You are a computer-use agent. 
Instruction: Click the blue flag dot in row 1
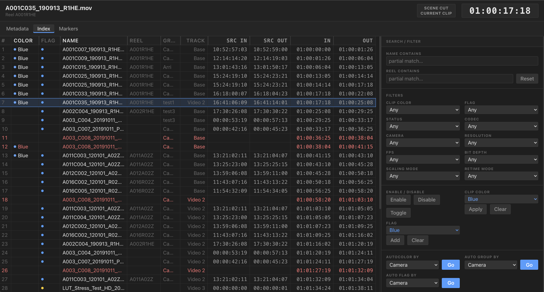tap(42, 49)
